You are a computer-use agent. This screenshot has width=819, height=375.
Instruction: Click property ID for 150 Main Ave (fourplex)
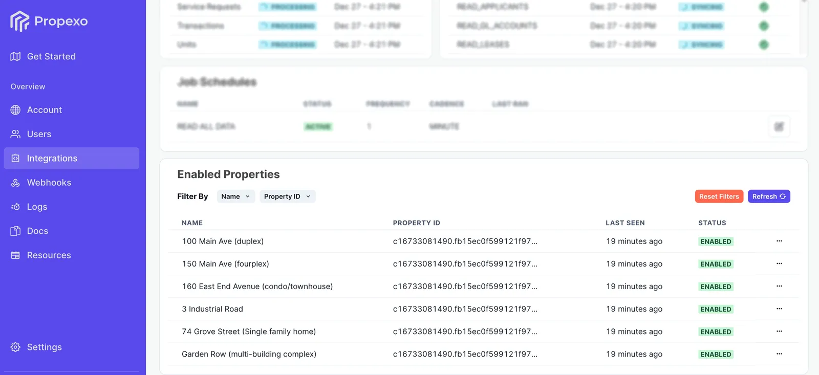click(465, 264)
